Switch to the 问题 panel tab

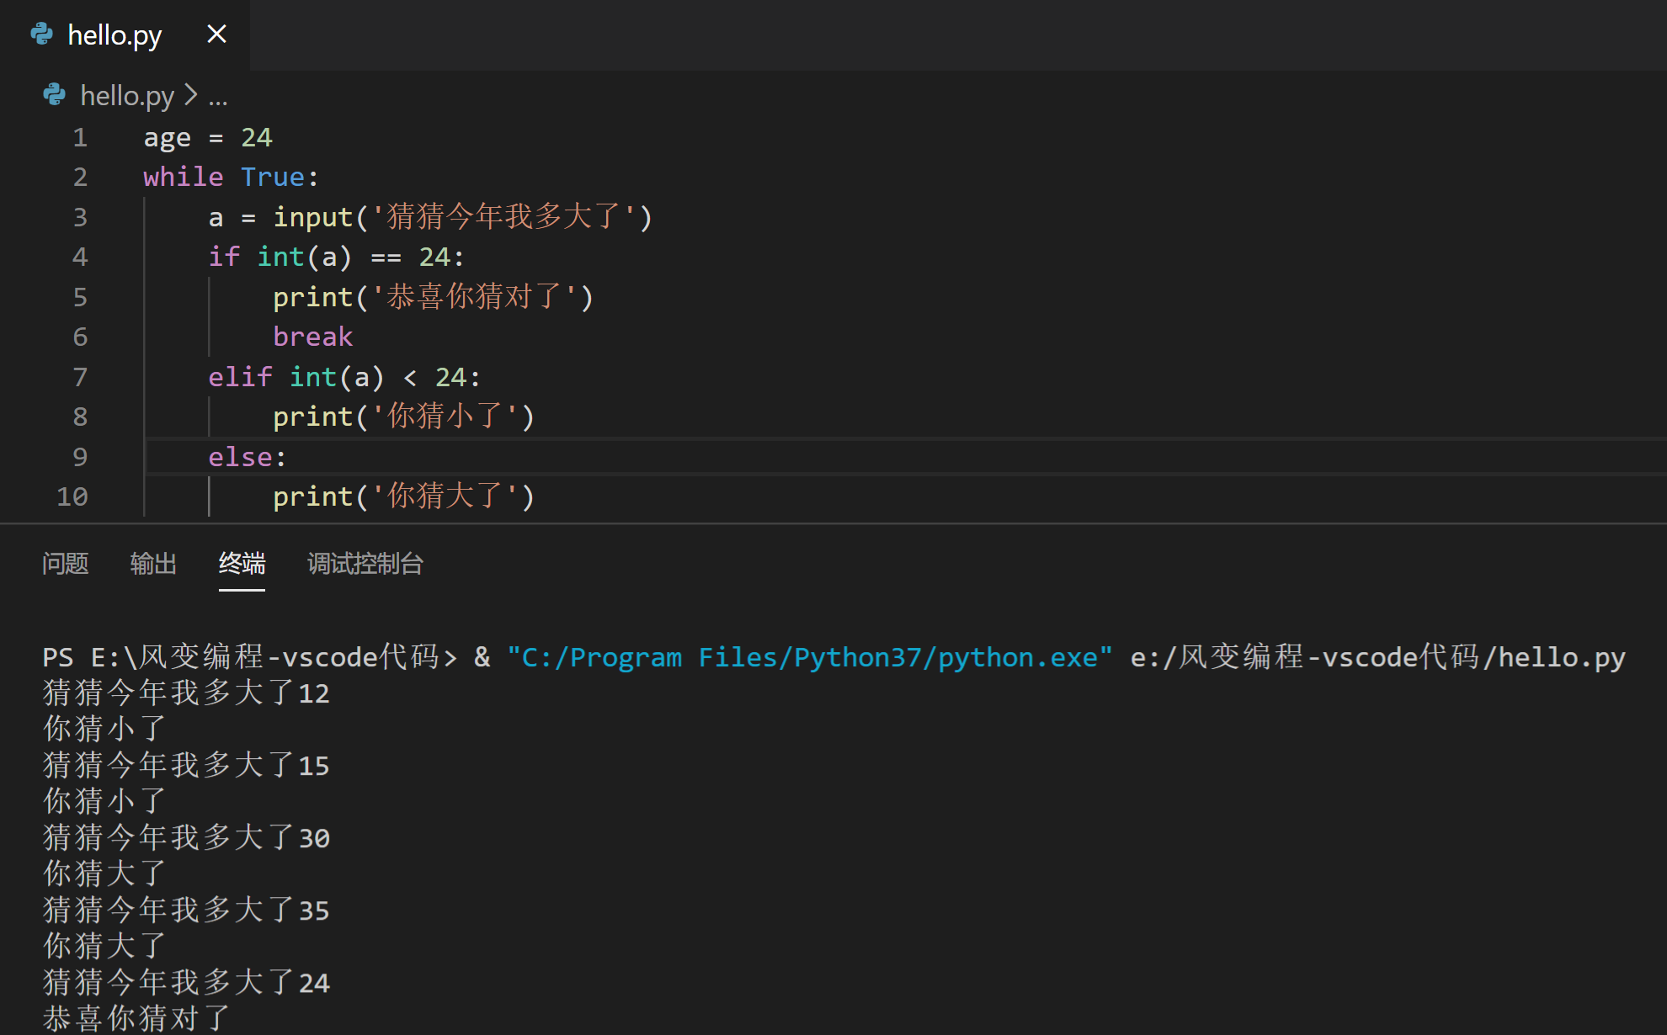click(x=66, y=565)
